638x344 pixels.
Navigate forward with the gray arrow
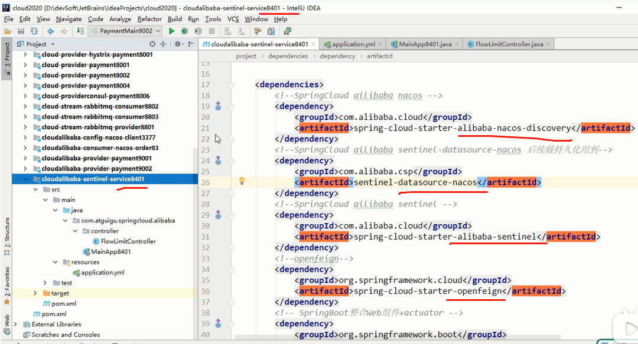[x=64, y=31]
